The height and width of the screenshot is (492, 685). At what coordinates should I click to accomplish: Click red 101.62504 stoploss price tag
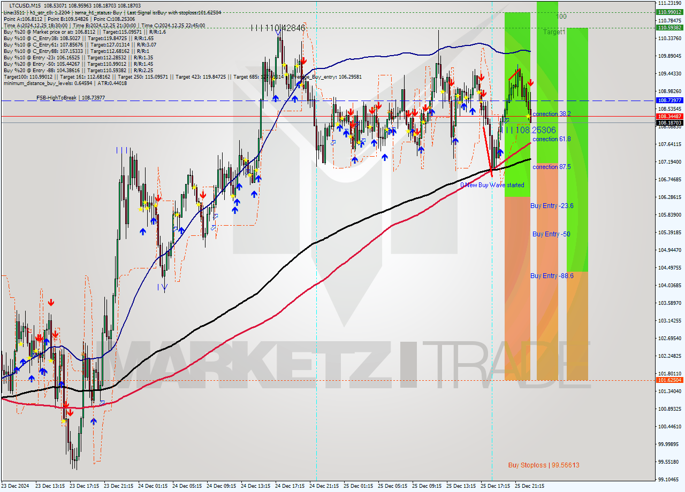(x=670, y=380)
